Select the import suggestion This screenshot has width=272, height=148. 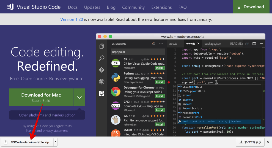[219, 104]
